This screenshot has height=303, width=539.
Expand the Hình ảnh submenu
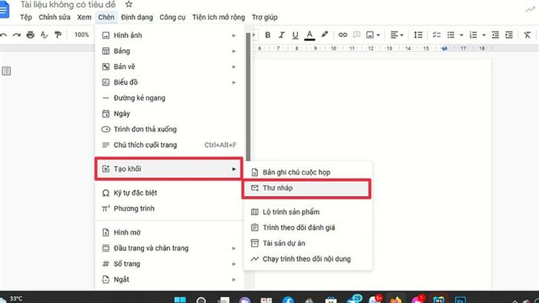(169, 35)
